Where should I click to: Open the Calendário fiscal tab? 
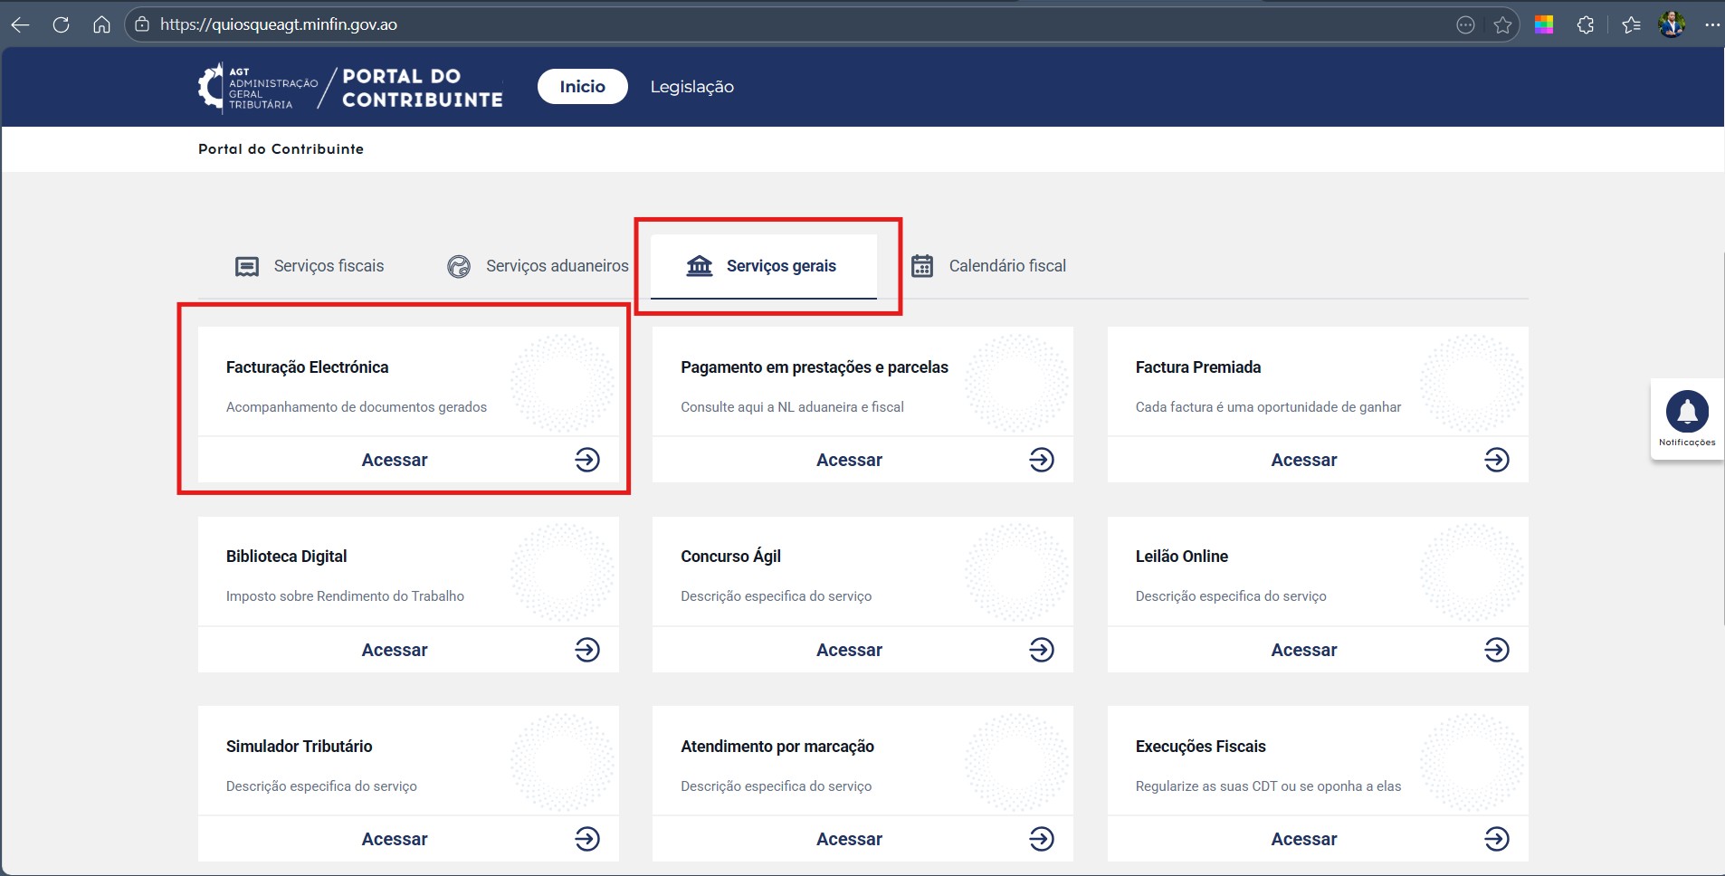(988, 266)
